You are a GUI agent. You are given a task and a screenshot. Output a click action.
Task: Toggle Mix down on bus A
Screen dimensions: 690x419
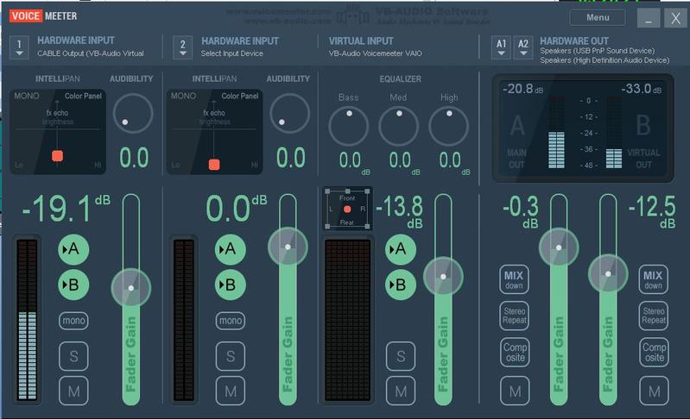(514, 279)
